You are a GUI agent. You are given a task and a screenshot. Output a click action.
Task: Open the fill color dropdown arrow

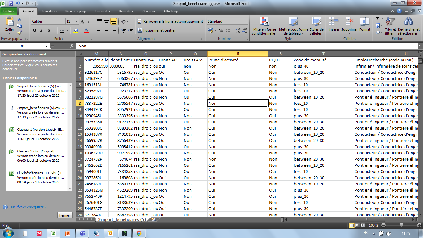[81, 30]
